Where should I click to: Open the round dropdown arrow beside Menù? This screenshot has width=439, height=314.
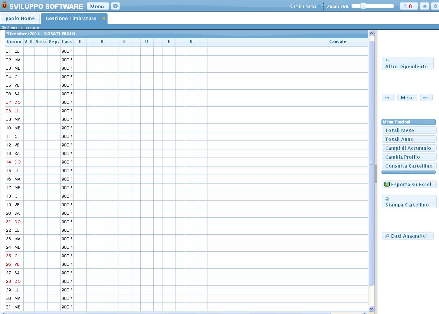(115, 6)
